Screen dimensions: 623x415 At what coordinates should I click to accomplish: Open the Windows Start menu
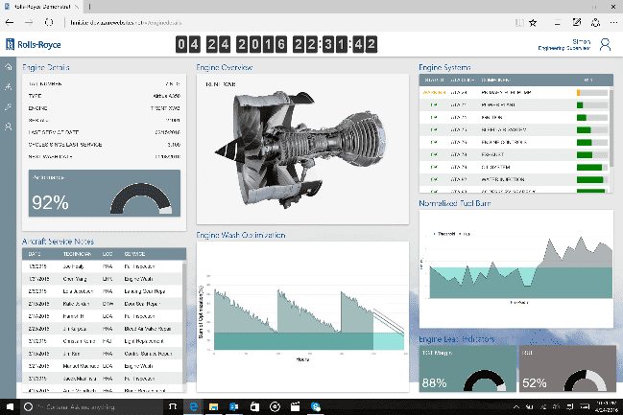click(x=9, y=407)
